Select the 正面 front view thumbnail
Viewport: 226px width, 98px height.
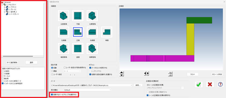(x=78, y=32)
